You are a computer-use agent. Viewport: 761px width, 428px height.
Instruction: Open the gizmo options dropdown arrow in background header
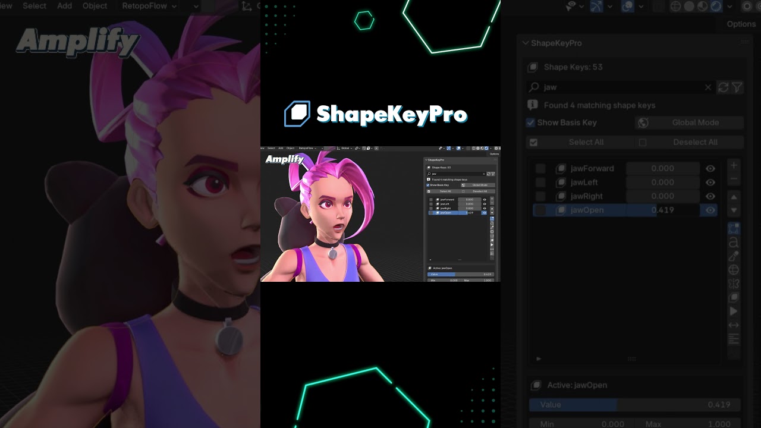click(x=609, y=7)
